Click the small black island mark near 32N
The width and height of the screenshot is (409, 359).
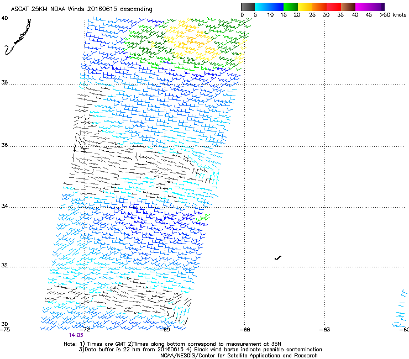tap(278, 258)
